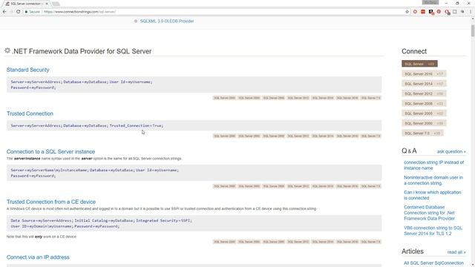This screenshot has width=475, height=267.
Task: Reload the page with the refresh icon
Action: [x=18, y=12]
